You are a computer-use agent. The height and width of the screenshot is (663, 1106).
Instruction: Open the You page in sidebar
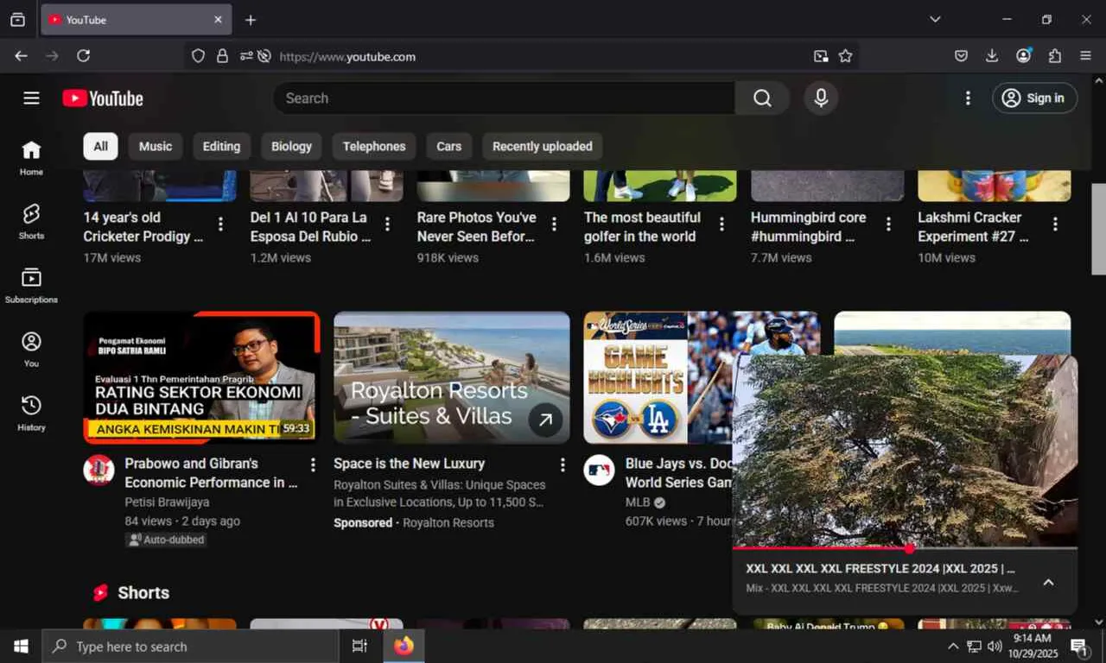(x=31, y=350)
